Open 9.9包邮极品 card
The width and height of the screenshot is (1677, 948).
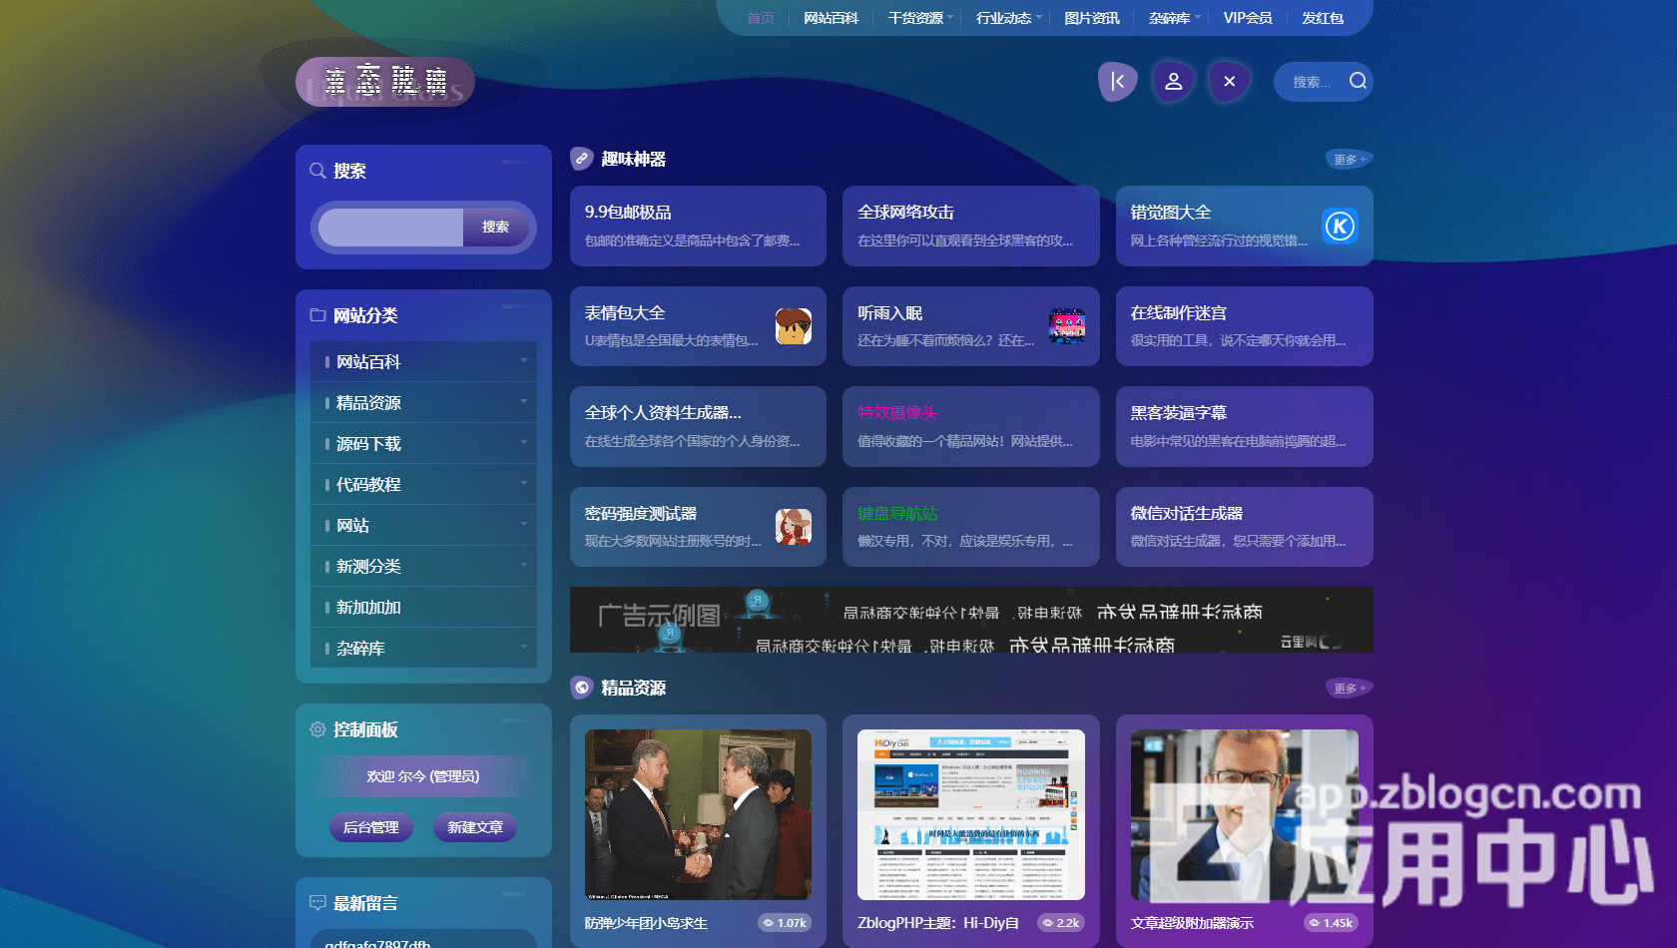click(698, 226)
